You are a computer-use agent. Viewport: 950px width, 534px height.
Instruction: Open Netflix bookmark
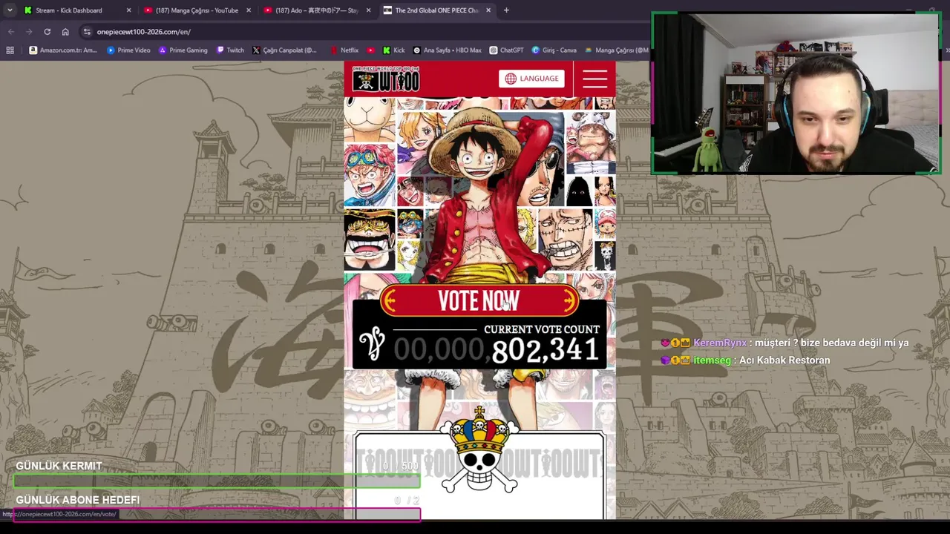344,50
